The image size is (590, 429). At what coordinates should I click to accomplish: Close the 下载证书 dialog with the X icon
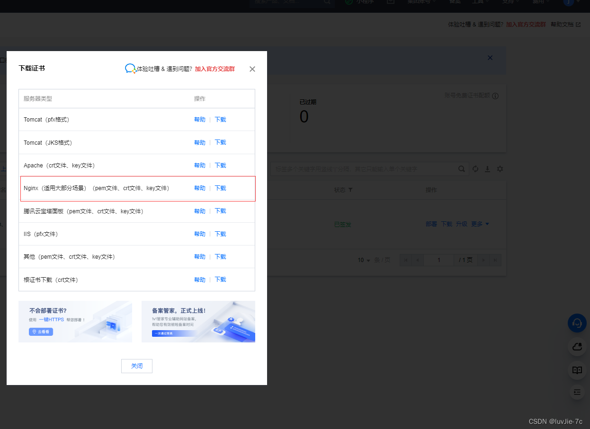252,69
